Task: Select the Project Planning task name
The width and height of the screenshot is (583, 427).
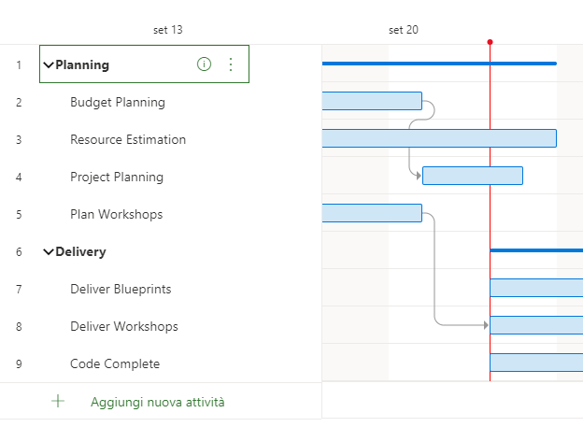Action: click(x=117, y=177)
